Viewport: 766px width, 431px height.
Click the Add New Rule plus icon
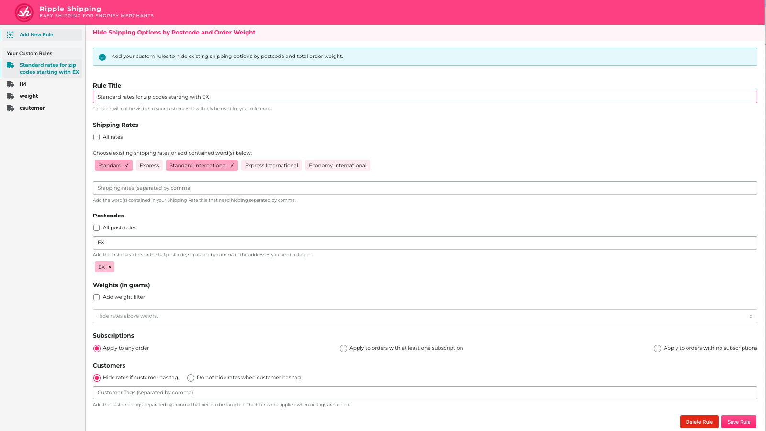[10, 35]
